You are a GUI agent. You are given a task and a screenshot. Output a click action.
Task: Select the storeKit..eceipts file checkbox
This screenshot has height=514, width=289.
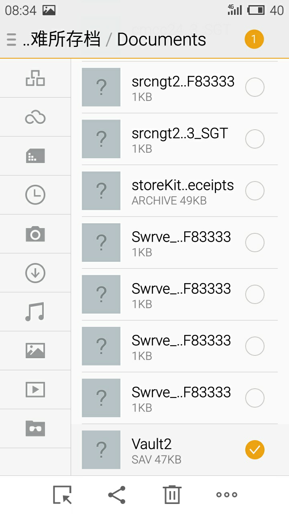255,191
